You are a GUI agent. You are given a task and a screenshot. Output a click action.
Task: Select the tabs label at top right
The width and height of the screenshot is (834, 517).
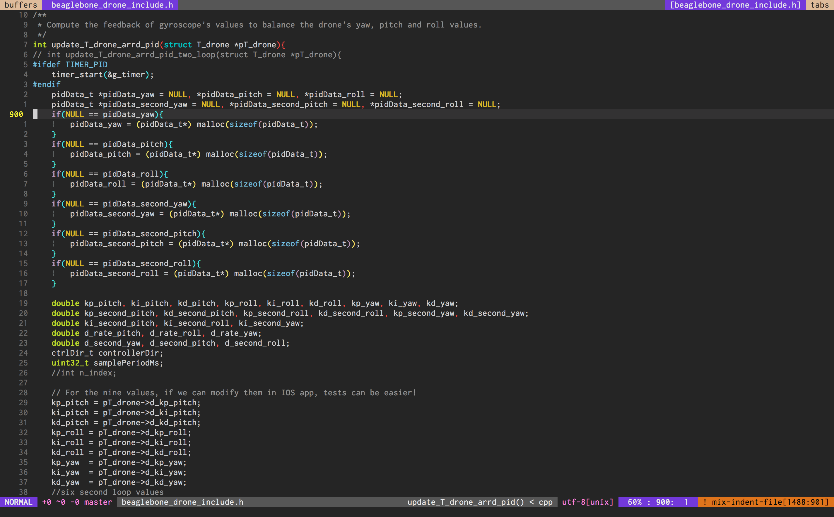tap(820, 5)
